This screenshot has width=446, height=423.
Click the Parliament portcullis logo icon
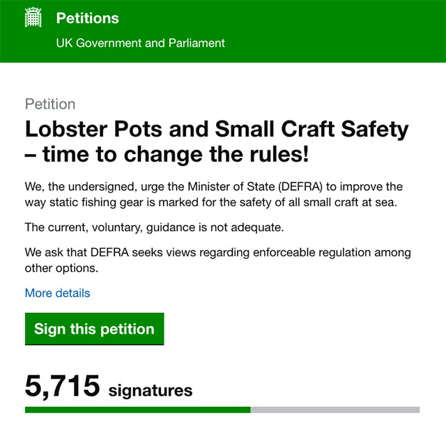point(33,19)
